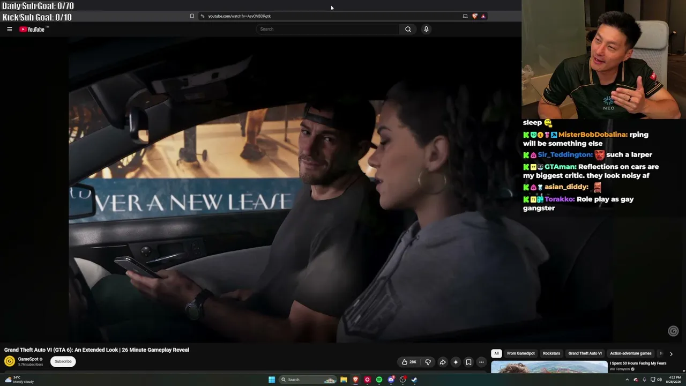Open the red circular taskbar app

click(x=367, y=380)
